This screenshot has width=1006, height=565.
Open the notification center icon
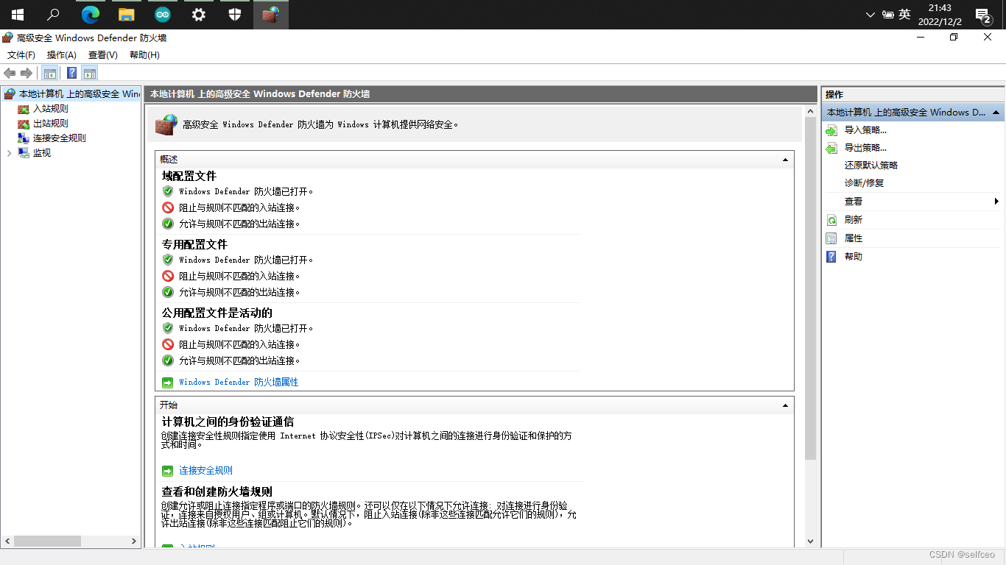tap(982, 15)
